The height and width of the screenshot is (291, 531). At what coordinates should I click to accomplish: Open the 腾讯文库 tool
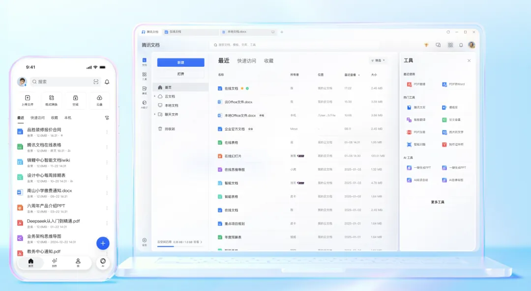click(x=416, y=107)
